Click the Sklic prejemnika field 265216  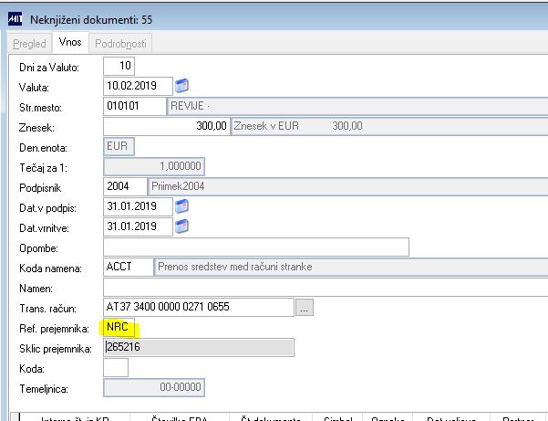(x=199, y=348)
